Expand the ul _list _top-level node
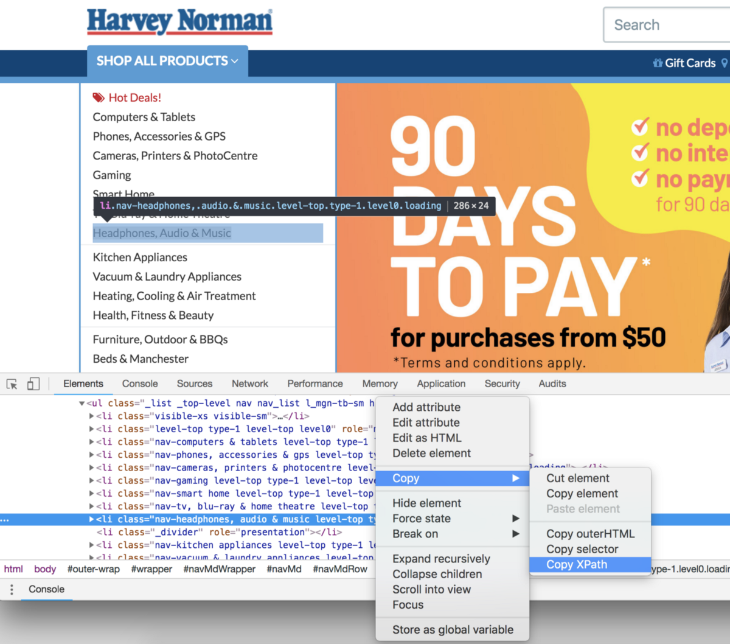This screenshot has height=644, width=730. click(x=82, y=404)
